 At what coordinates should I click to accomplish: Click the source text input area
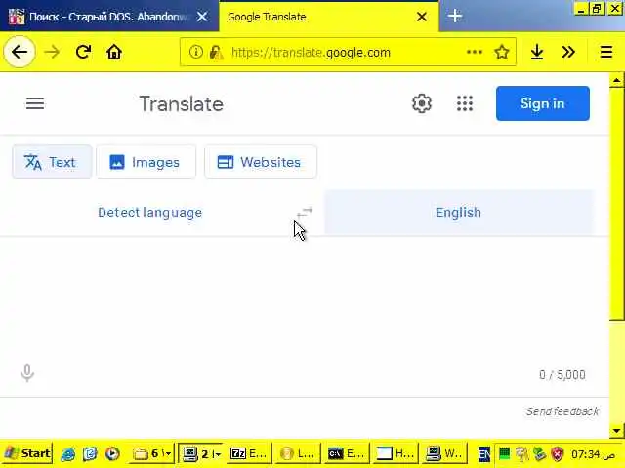click(x=305, y=298)
